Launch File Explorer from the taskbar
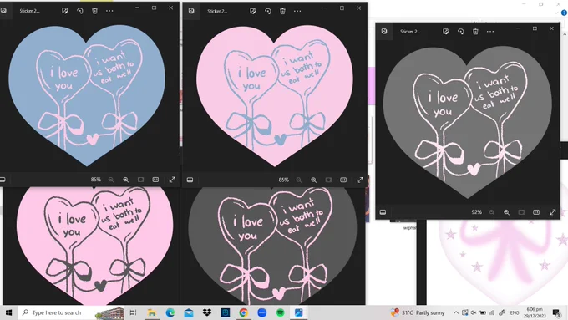The height and width of the screenshot is (320, 568). [151, 312]
